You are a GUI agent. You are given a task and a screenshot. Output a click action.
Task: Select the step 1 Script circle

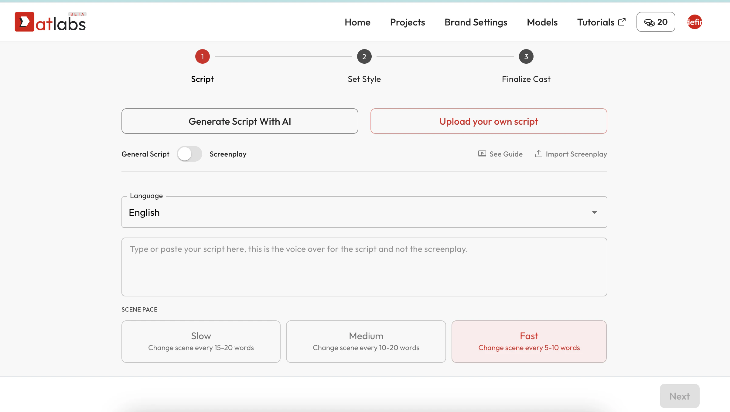[x=202, y=56]
